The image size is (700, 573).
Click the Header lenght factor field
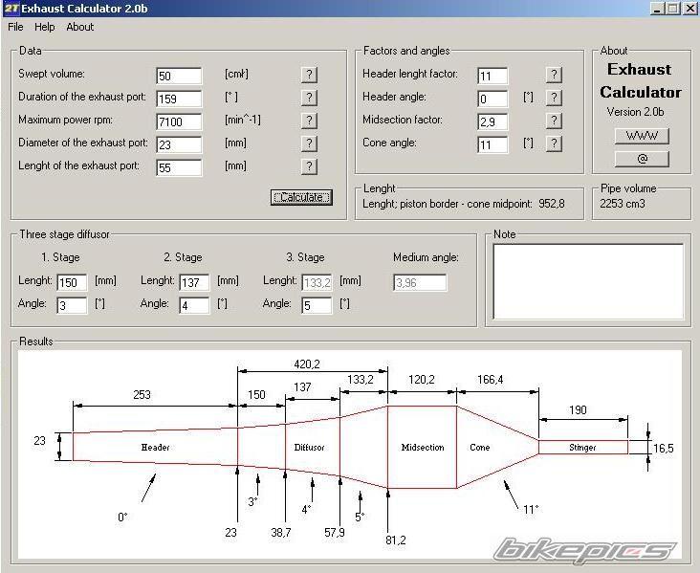(492, 76)
